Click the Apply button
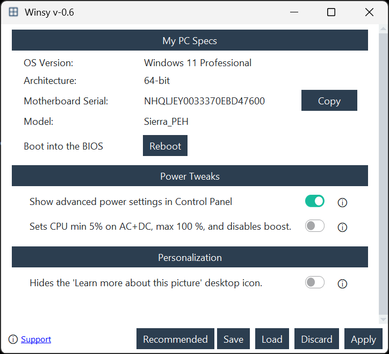 (363, 339)
